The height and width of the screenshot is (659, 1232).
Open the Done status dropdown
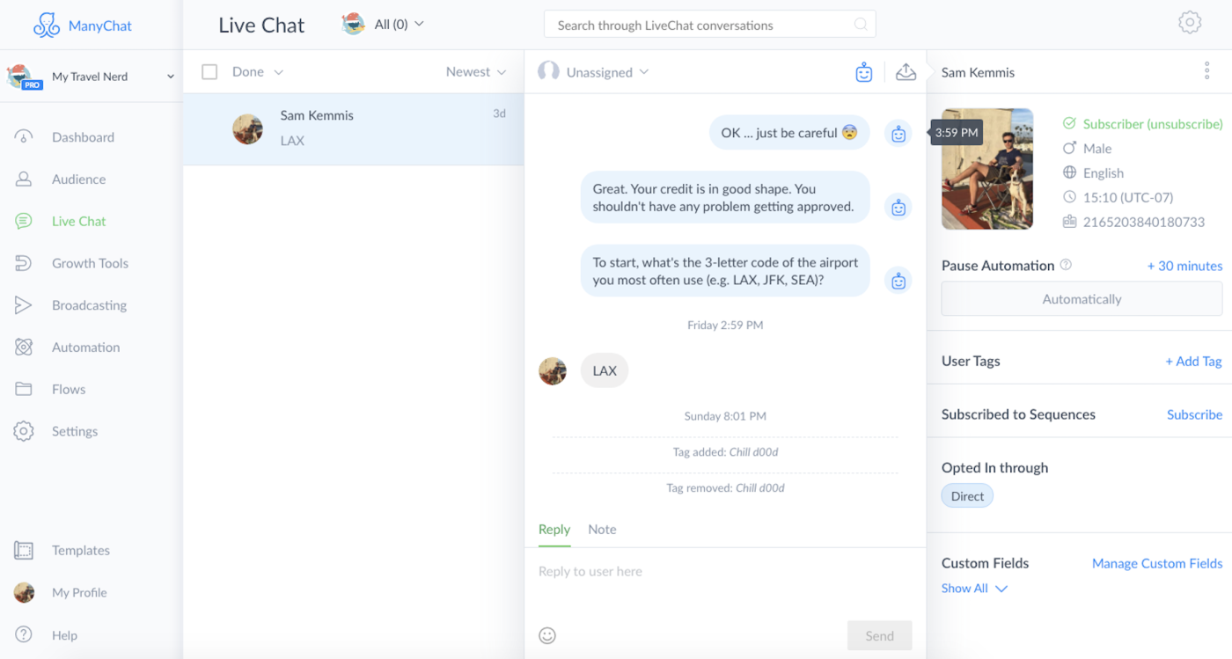pyautogui.click(x=258, y=72)
